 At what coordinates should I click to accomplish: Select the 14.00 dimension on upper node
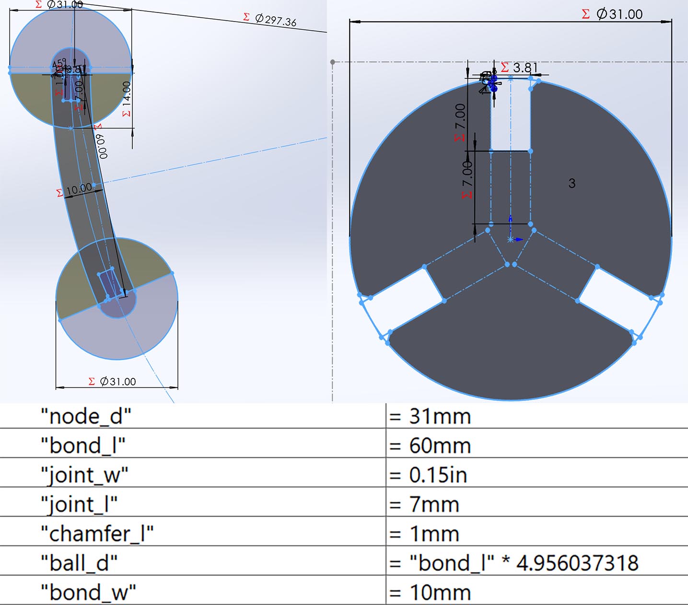coord(127,94)
